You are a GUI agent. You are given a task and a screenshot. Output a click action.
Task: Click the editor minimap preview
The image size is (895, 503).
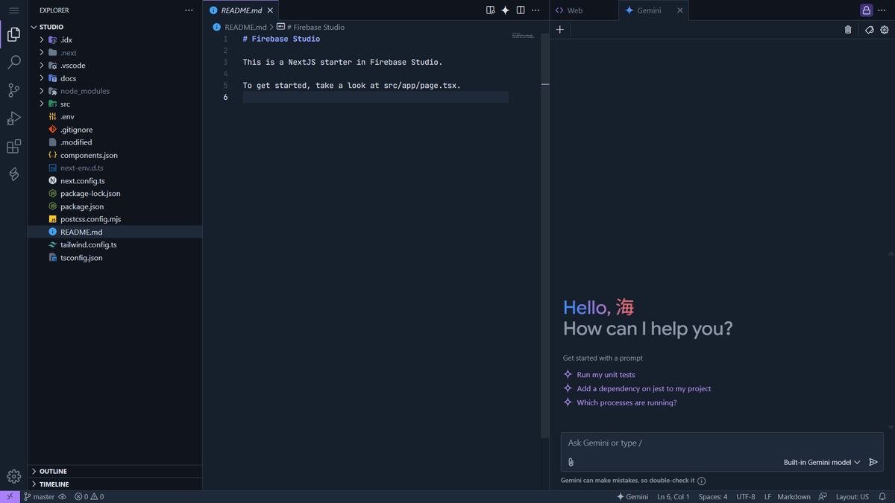[523, 35]
